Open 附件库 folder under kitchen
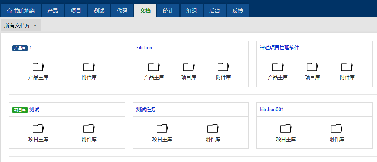377x162 pixels. [223, 71]
